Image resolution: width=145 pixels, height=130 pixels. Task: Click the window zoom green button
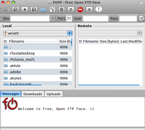click(13, 3)
